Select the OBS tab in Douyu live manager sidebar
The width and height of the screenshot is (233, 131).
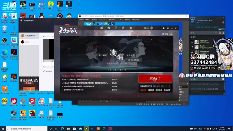pos(29,42)
